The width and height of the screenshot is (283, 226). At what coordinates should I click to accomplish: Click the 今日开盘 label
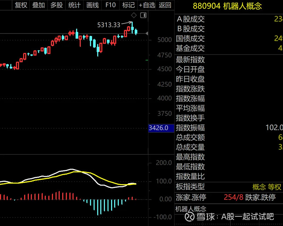[190, 69]
